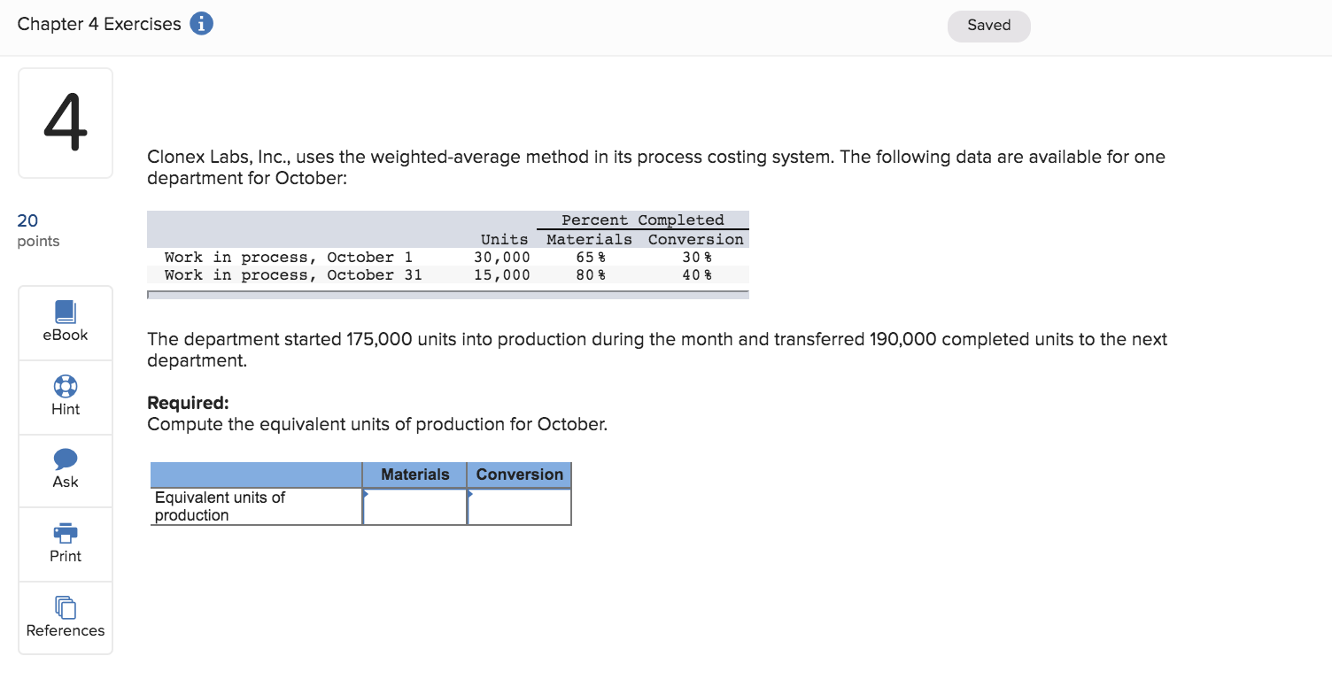Click the Ask speech bubble icon
Viewport: 1332px width, 687px height.
pos(66,459)
